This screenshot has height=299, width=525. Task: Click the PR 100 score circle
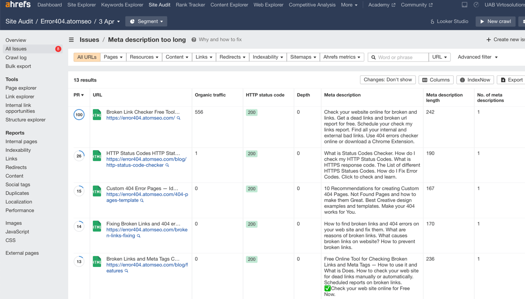[79, 115]
